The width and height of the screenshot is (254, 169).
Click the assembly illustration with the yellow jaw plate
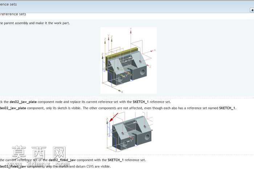pos(128,60)
